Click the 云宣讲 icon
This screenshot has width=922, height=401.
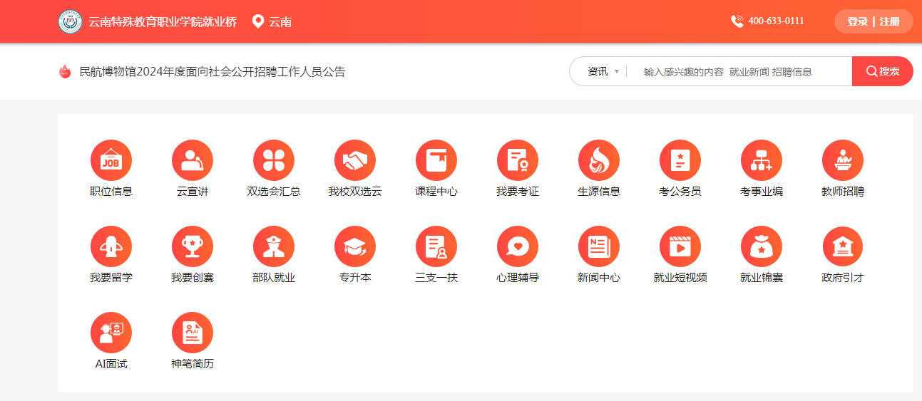pos(192,160)
